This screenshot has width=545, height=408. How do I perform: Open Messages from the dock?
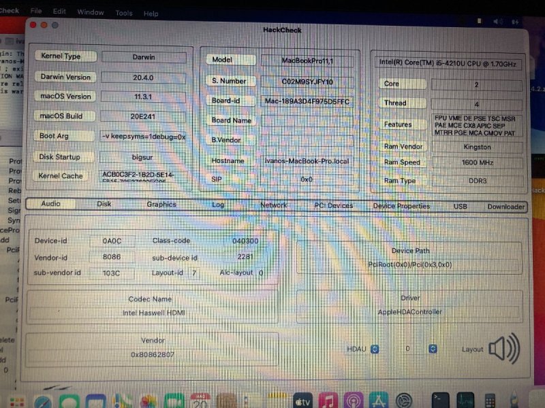point(69,402)
